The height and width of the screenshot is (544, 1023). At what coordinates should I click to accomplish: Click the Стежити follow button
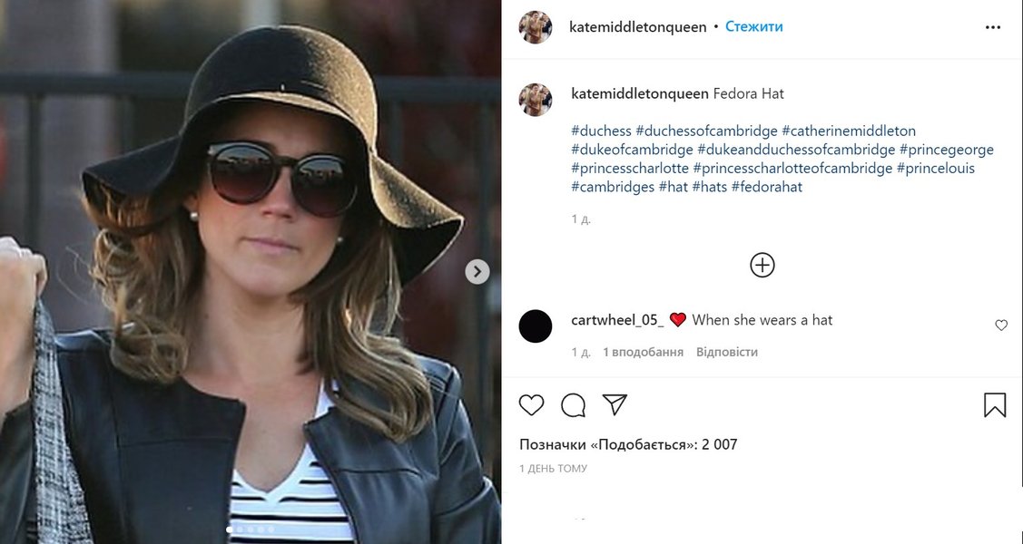753,27
